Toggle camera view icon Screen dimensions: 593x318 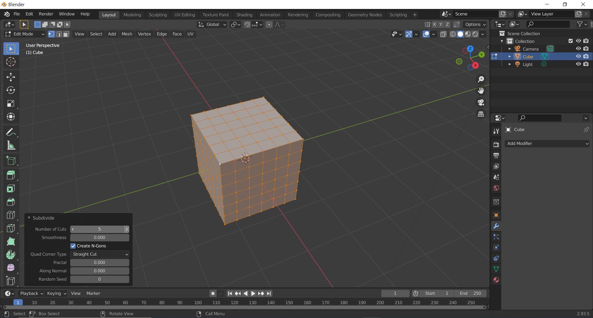tap(481, 102)
